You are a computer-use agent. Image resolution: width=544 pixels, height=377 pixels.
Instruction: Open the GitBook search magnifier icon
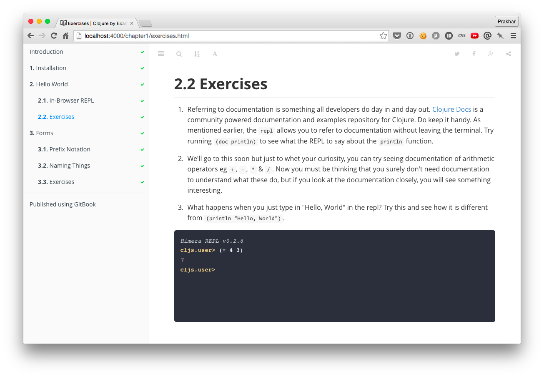pos(179,54)
